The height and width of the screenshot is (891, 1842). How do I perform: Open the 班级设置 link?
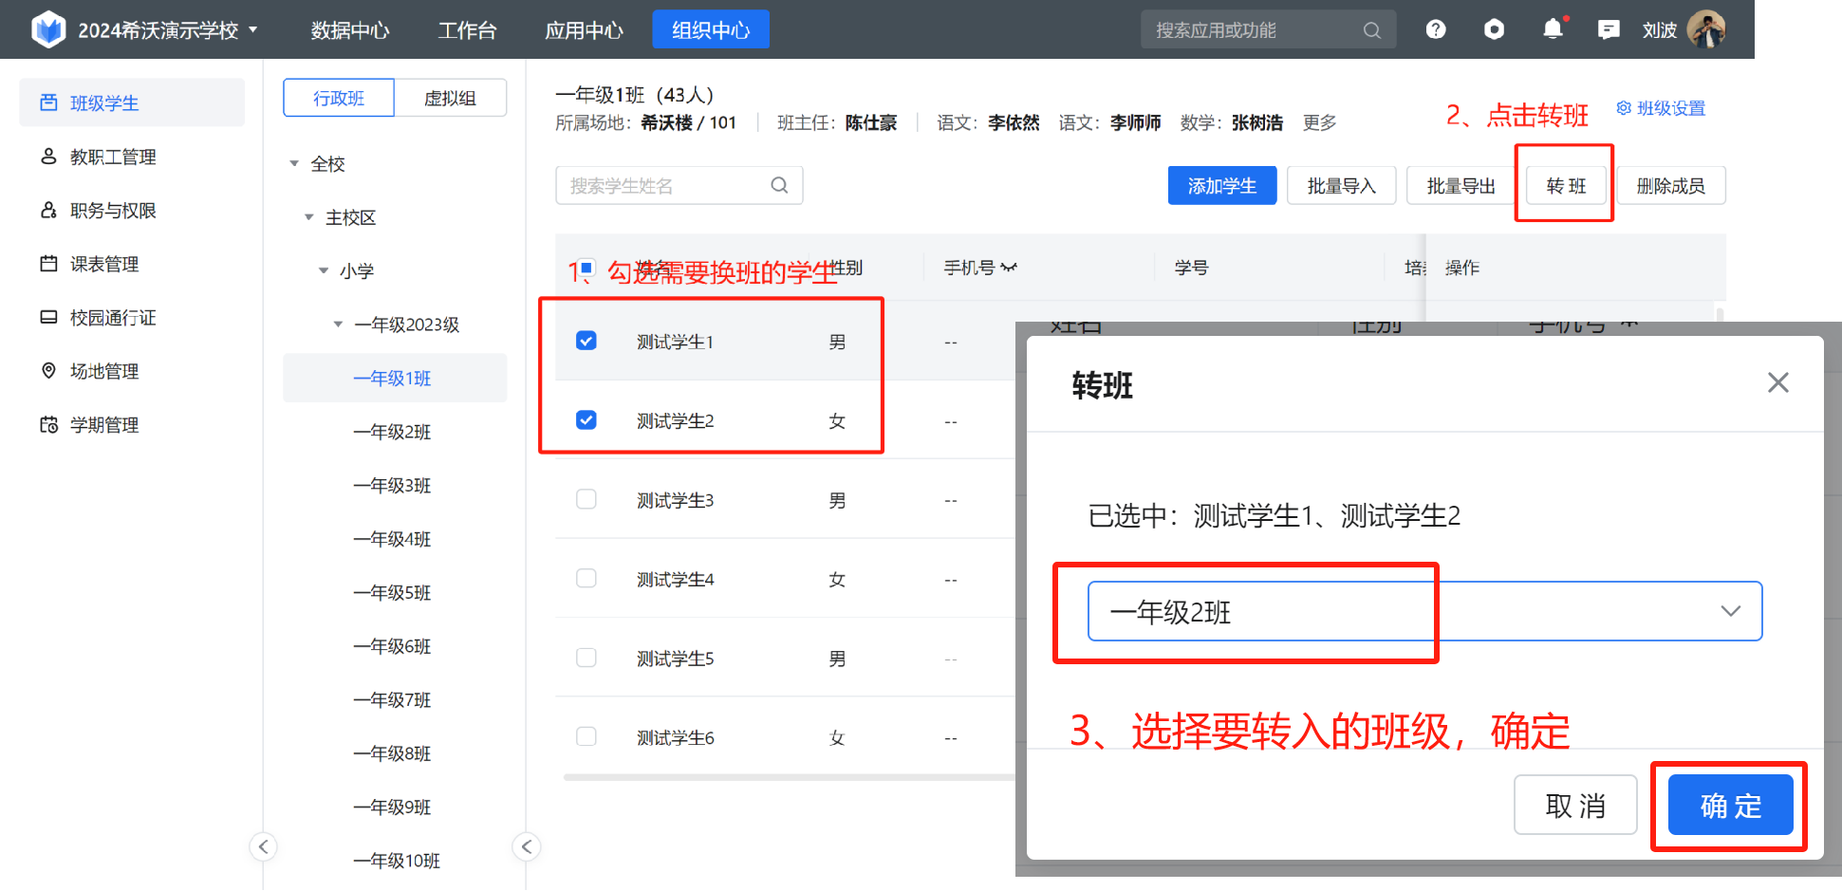(x=1661, y=108)
